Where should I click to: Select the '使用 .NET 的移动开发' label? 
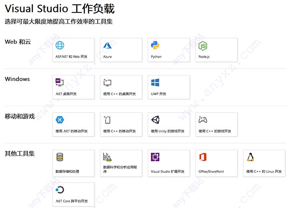tap(71, 131)
